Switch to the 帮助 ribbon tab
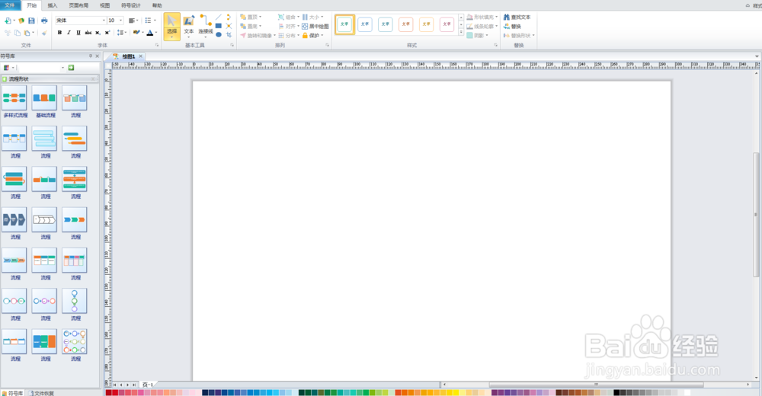This screenshot has height=396, width=762. click(157, 5)
